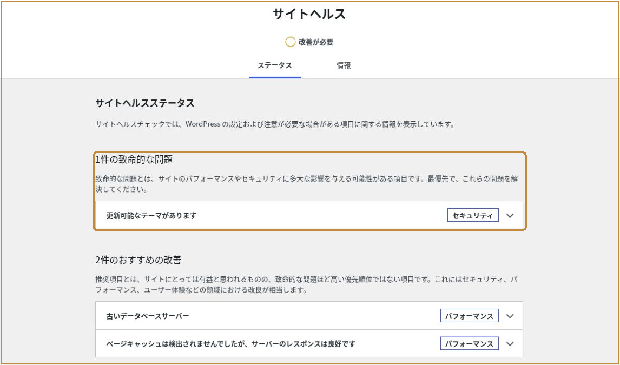Expand the ページキャッシュ item chevron
Screen dimensions: 620x365
pyautogui.click(x=510, y=344)
